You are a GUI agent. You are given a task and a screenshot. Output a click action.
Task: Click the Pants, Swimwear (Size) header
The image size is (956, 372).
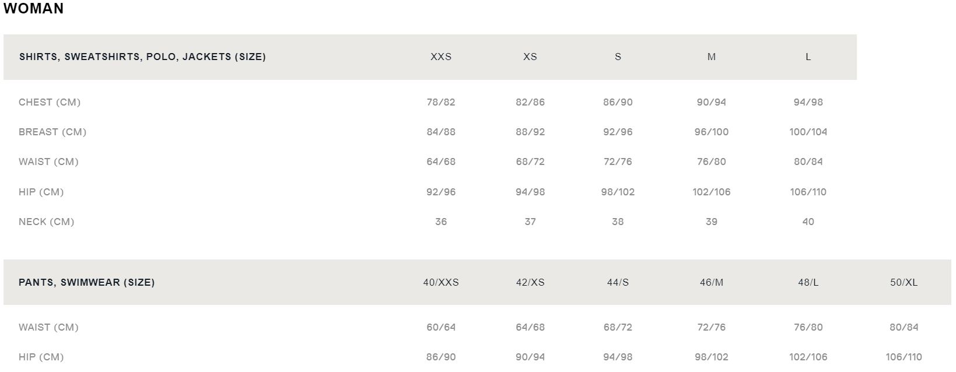pyautogui.click(x=87, y=282)
